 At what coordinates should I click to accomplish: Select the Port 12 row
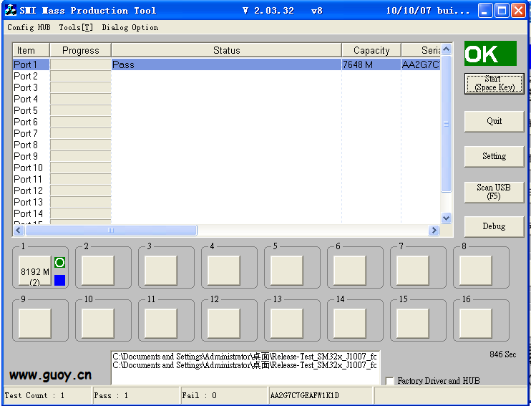pyautogui.click(x=226, y=190)
